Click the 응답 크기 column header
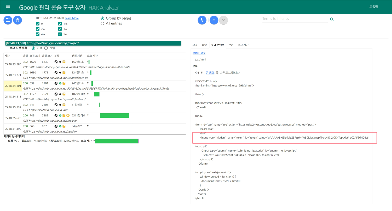 pyautogui.click(x=47, y=56)
